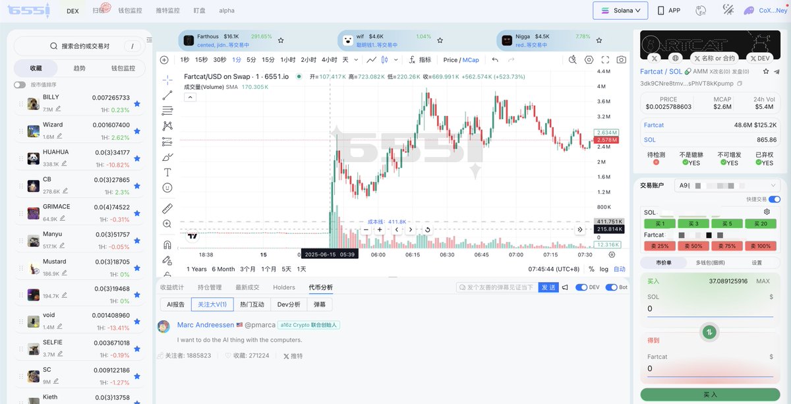
Task: Open the Telegram share icon for Fartcat
Action: (776, 71)
